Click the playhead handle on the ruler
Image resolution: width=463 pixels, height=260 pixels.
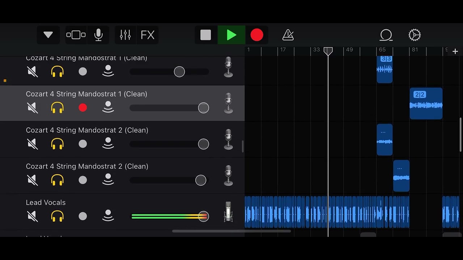click(x=328, y=51)
